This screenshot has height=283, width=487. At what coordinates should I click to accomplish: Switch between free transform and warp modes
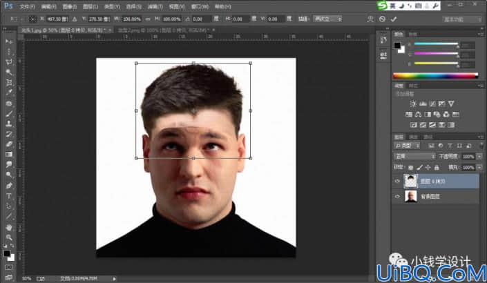[x=370, y=19]
